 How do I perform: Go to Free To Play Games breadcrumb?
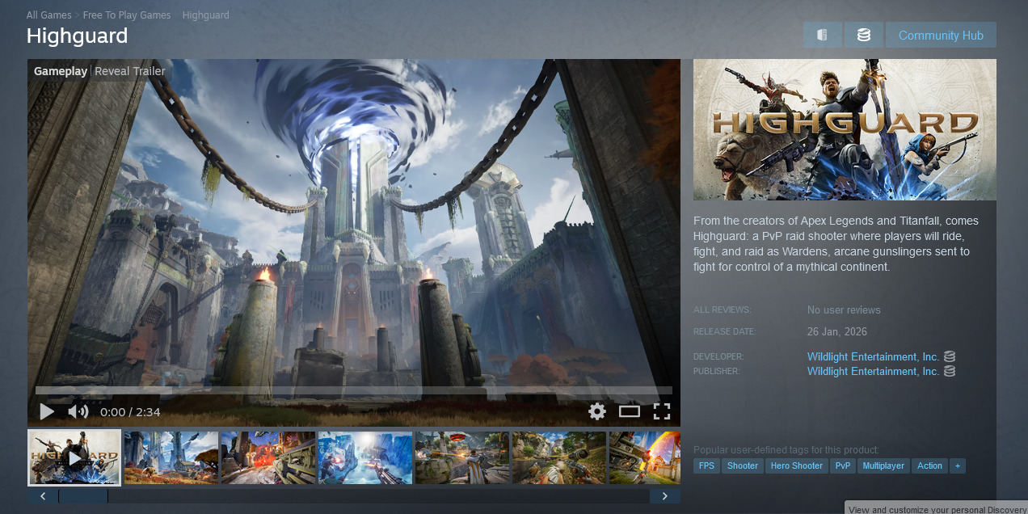point(127,15)
